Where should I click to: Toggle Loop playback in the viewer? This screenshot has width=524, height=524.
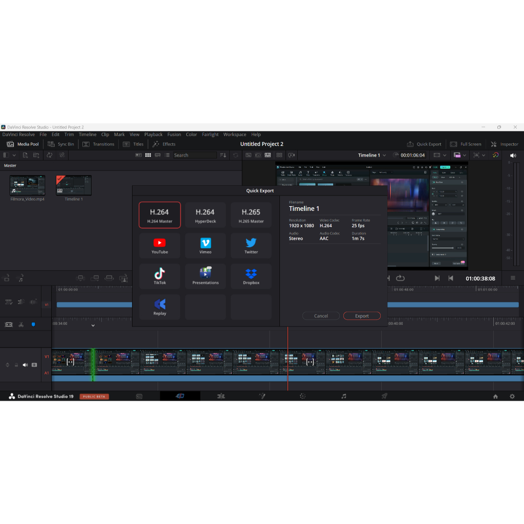400,278
